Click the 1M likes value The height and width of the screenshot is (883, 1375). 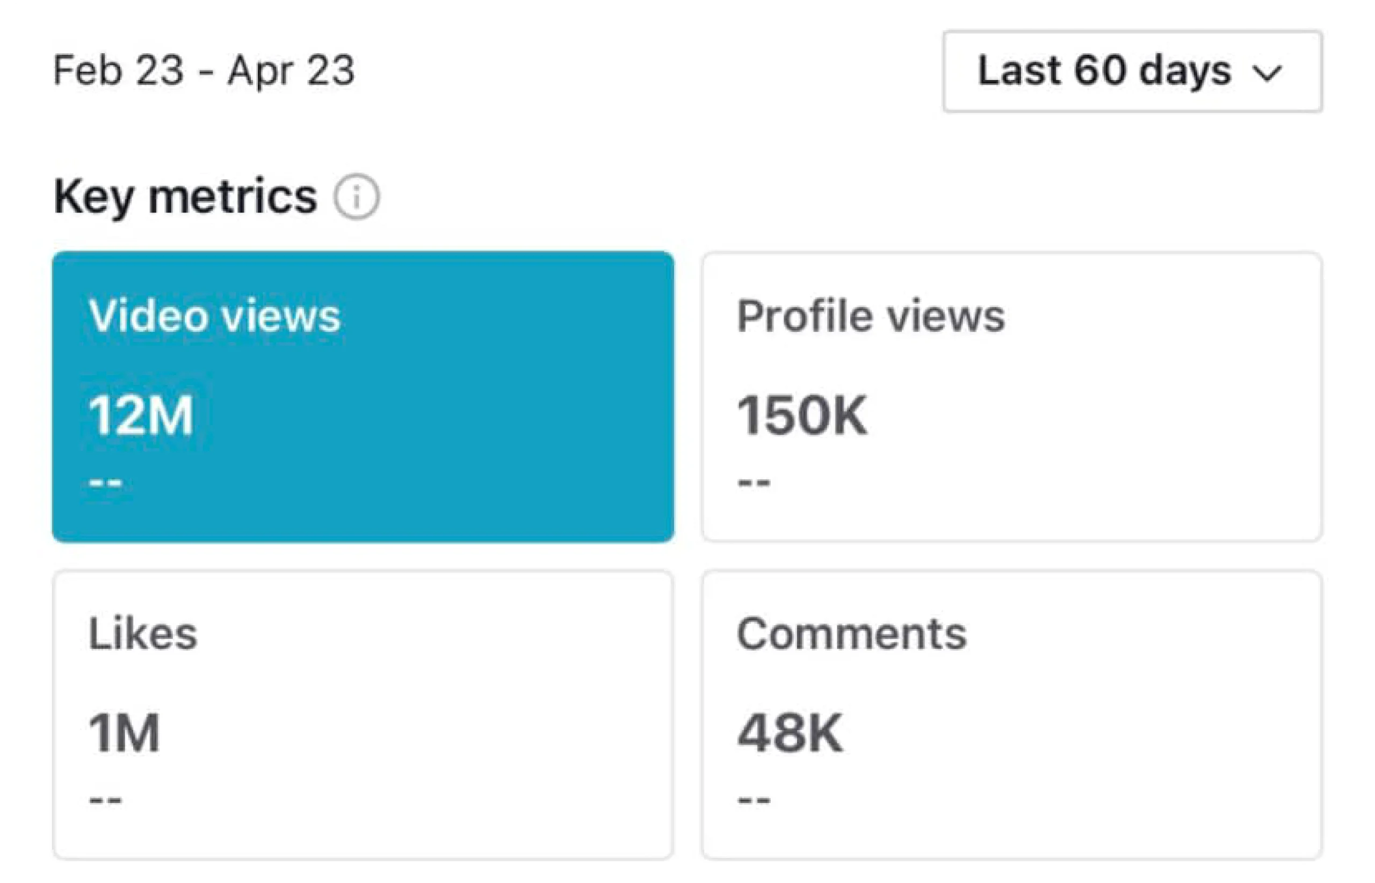click(x=124, y=733)
